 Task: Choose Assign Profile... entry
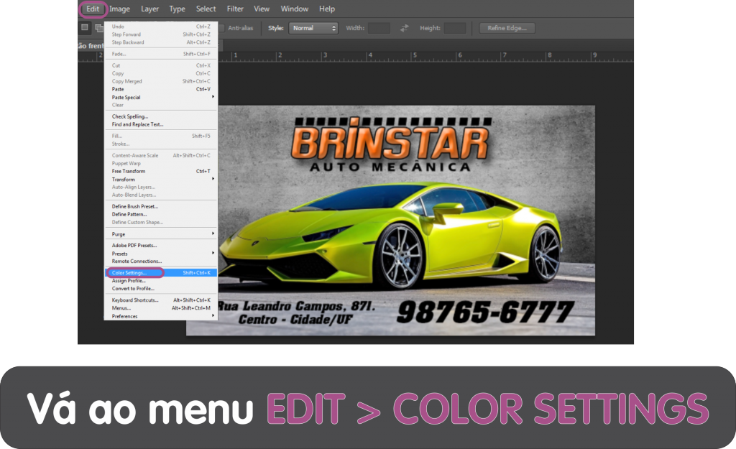160,281
